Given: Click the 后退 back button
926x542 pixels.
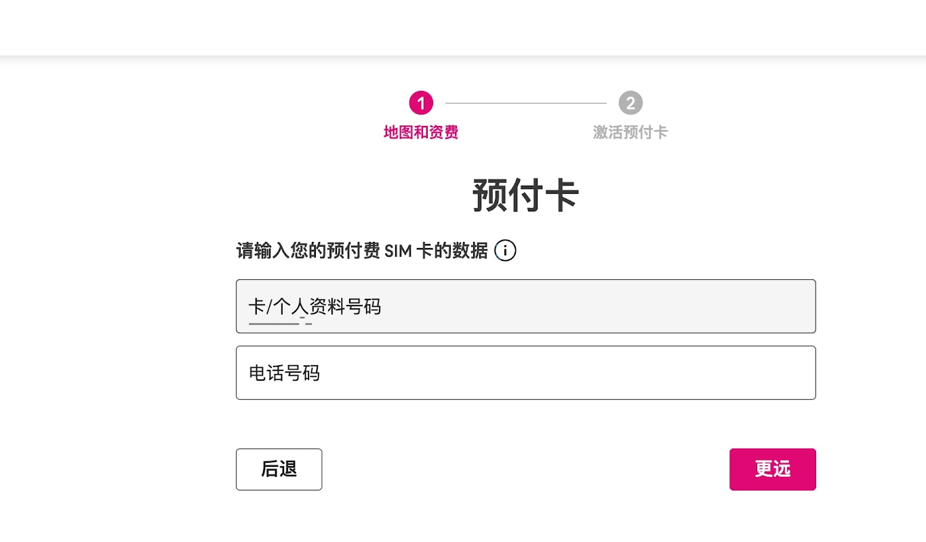Looking at the screenshot, I should pyautogui.click(x=279, y=469).
